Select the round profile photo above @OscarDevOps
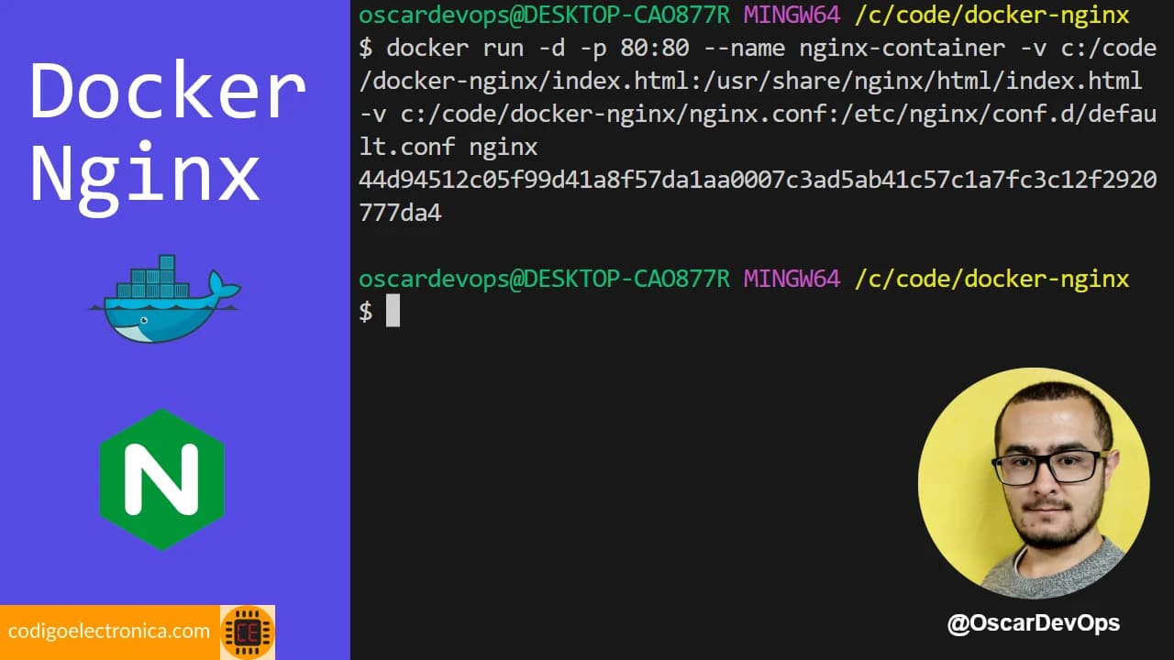The height and width of the screenshot is (660, 1174). tap(1034, 483)
